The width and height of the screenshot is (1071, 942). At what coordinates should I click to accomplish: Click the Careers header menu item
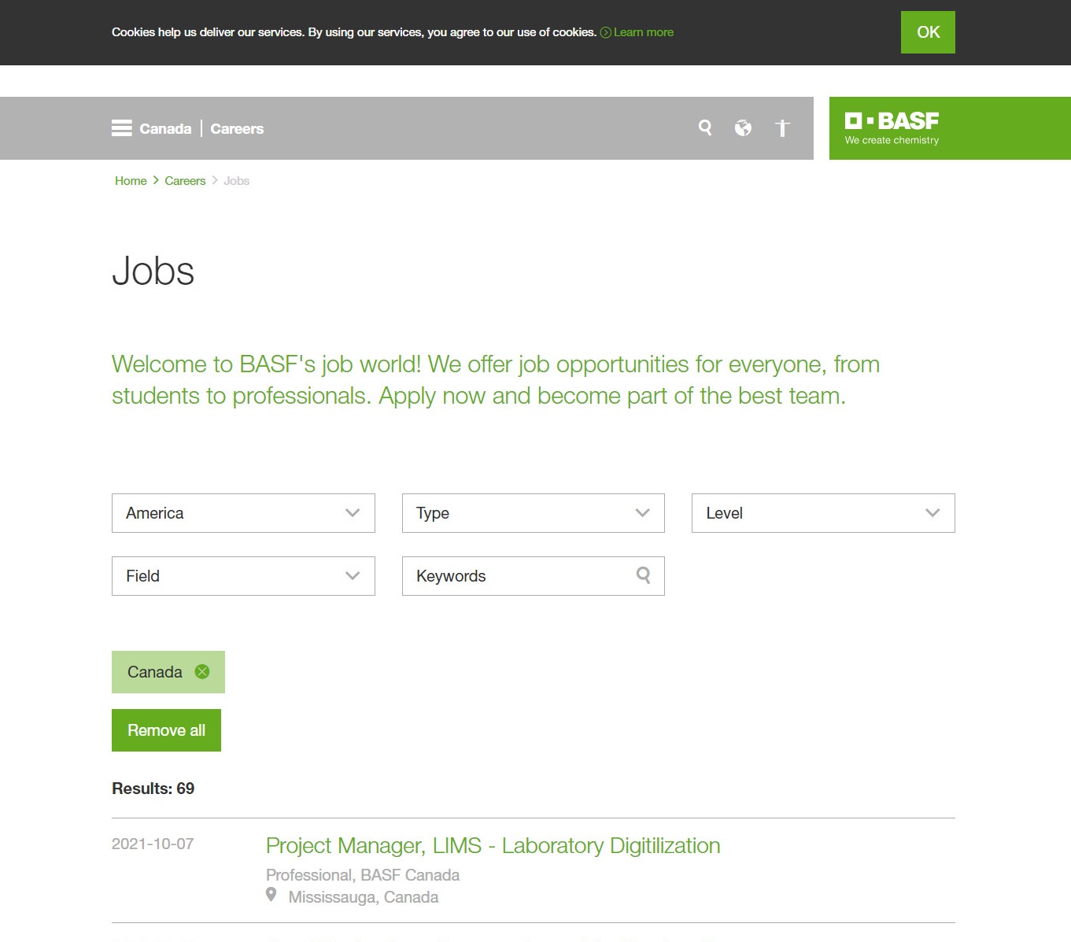point(237,129)
